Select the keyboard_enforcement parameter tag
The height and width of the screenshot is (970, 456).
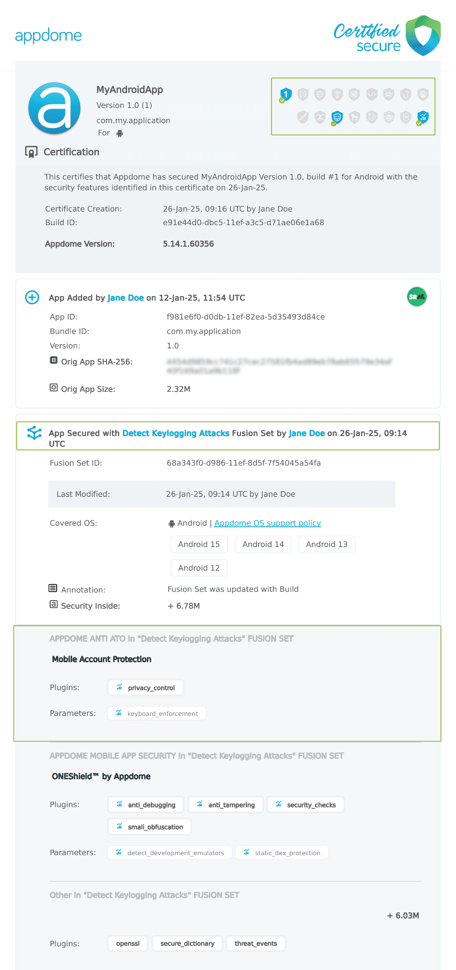coord(157,714)
